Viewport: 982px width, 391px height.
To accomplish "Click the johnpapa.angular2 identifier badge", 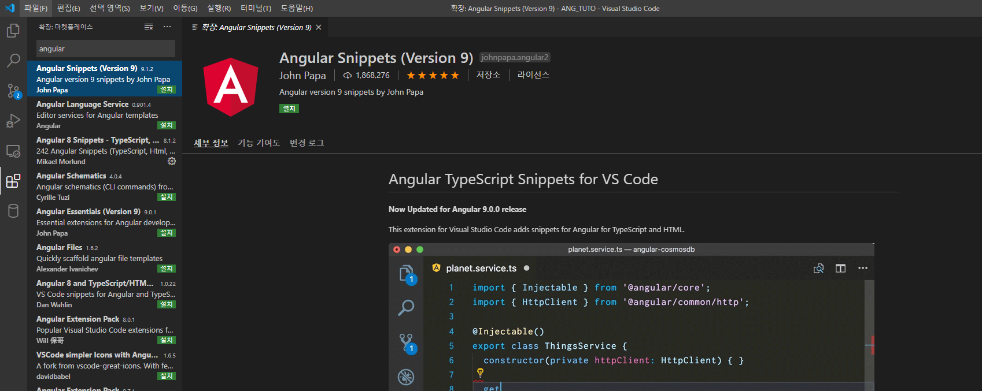I will [515, 57].
